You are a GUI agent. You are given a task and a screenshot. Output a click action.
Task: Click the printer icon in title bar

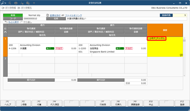[16, 3]
